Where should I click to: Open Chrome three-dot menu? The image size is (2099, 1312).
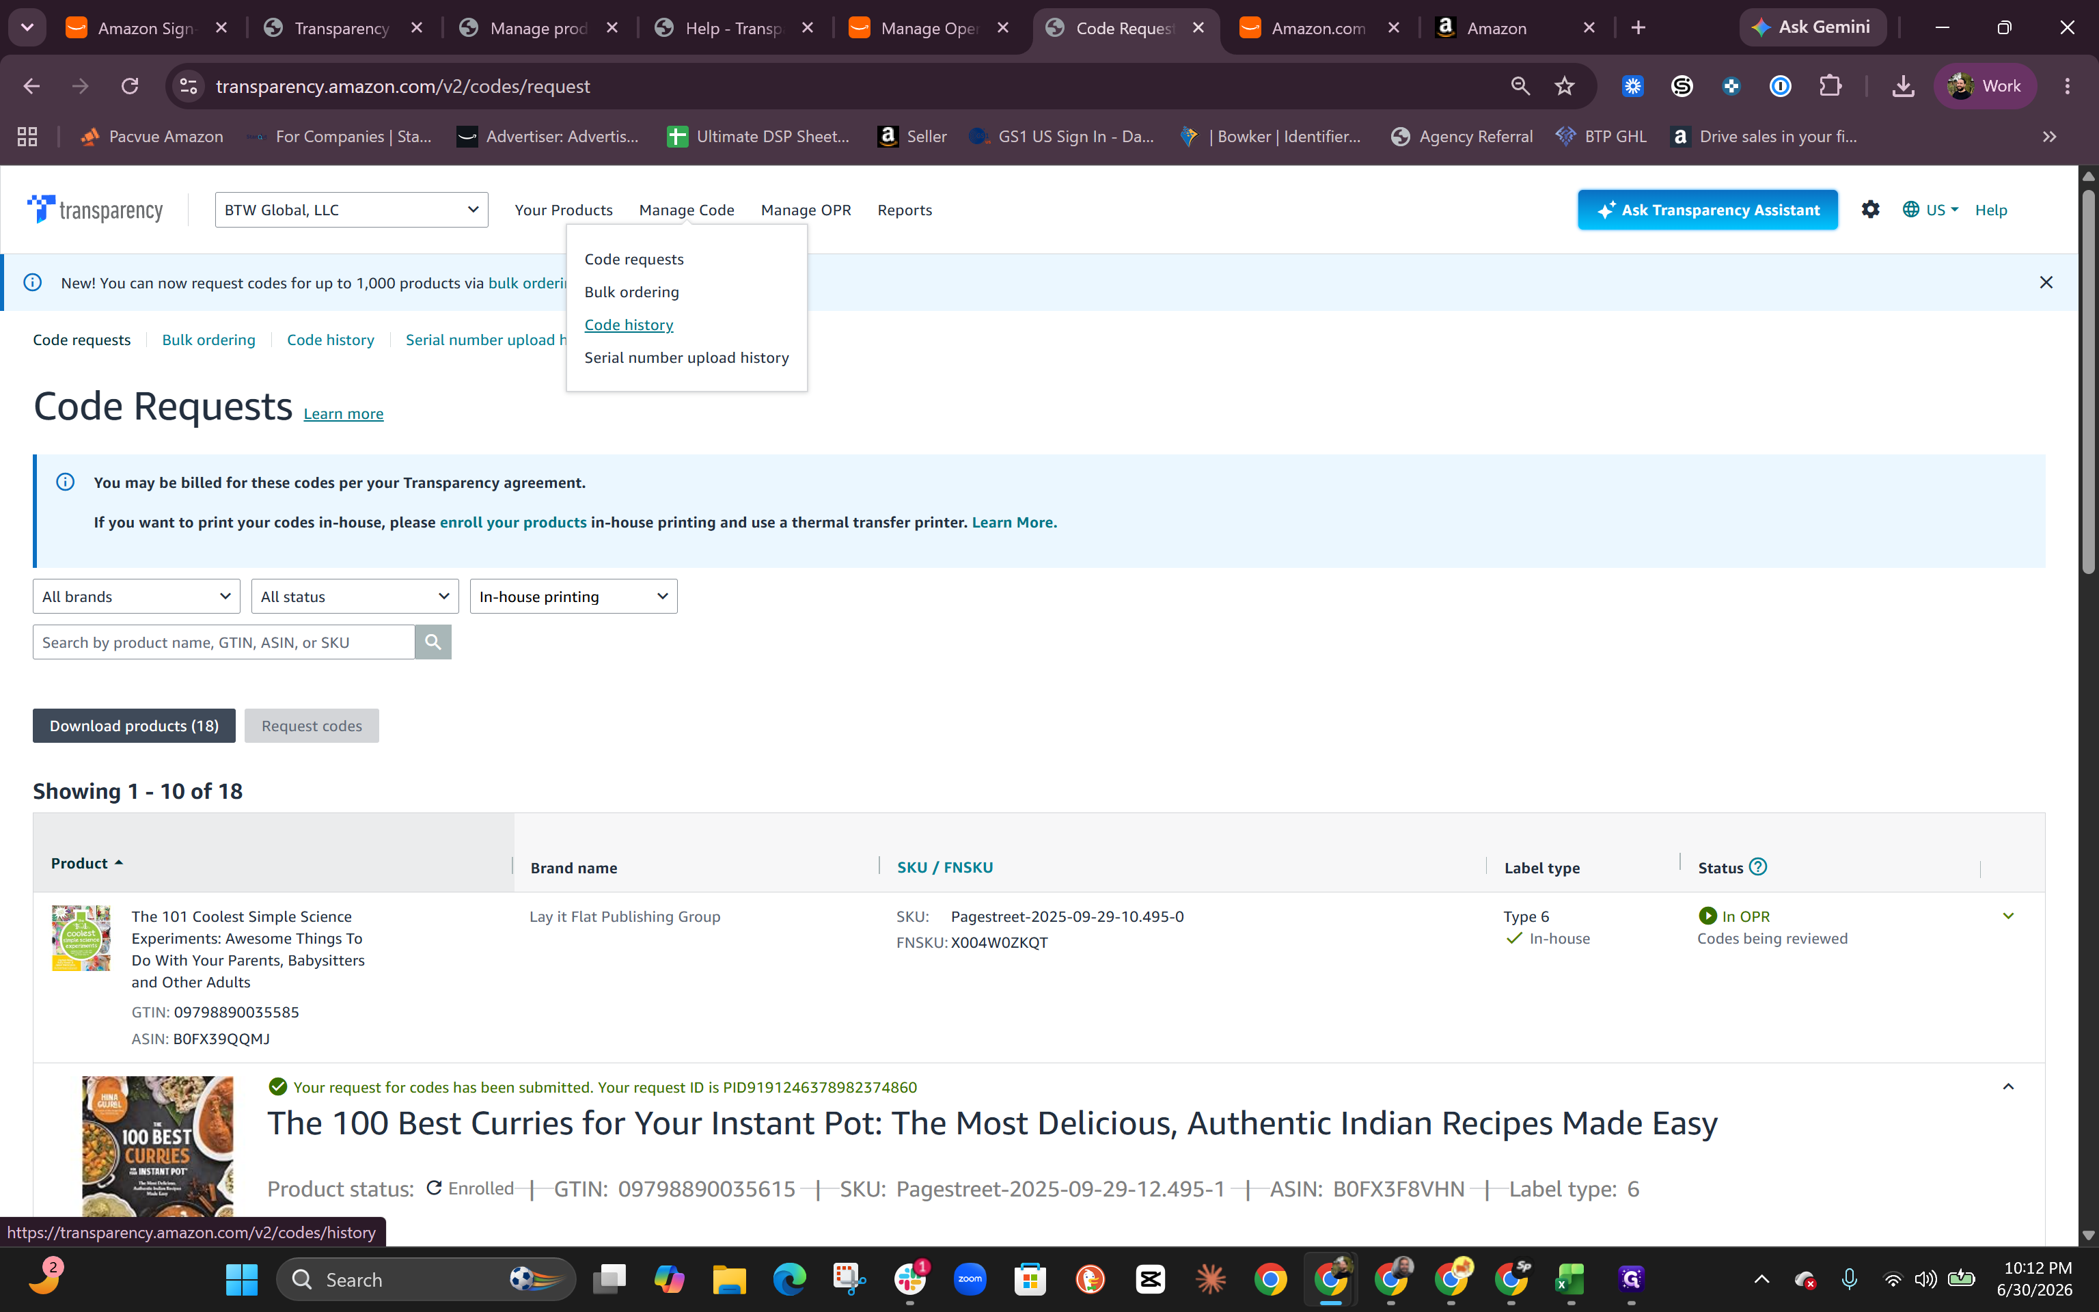coord(2067,86)
